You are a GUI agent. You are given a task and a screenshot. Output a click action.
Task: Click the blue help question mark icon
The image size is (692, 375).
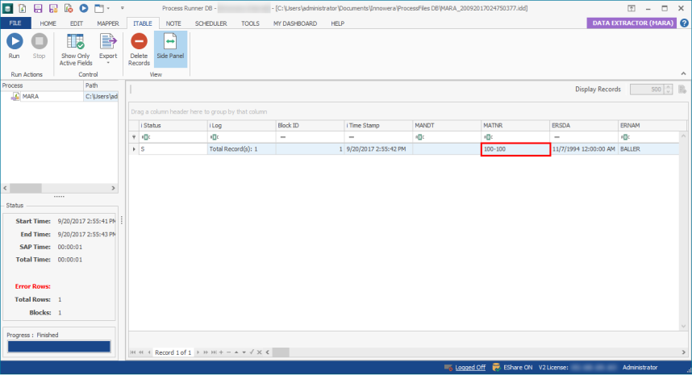[684, 23]
